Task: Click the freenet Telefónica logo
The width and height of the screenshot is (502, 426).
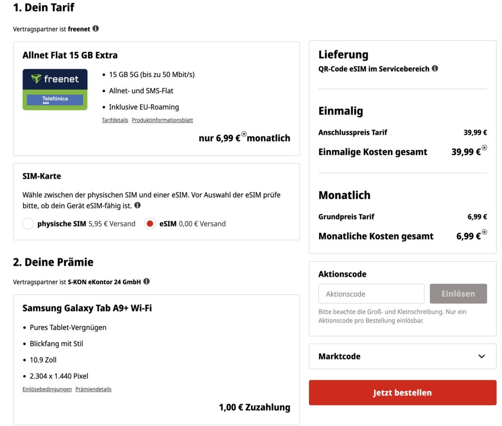Action: point(55,90)
